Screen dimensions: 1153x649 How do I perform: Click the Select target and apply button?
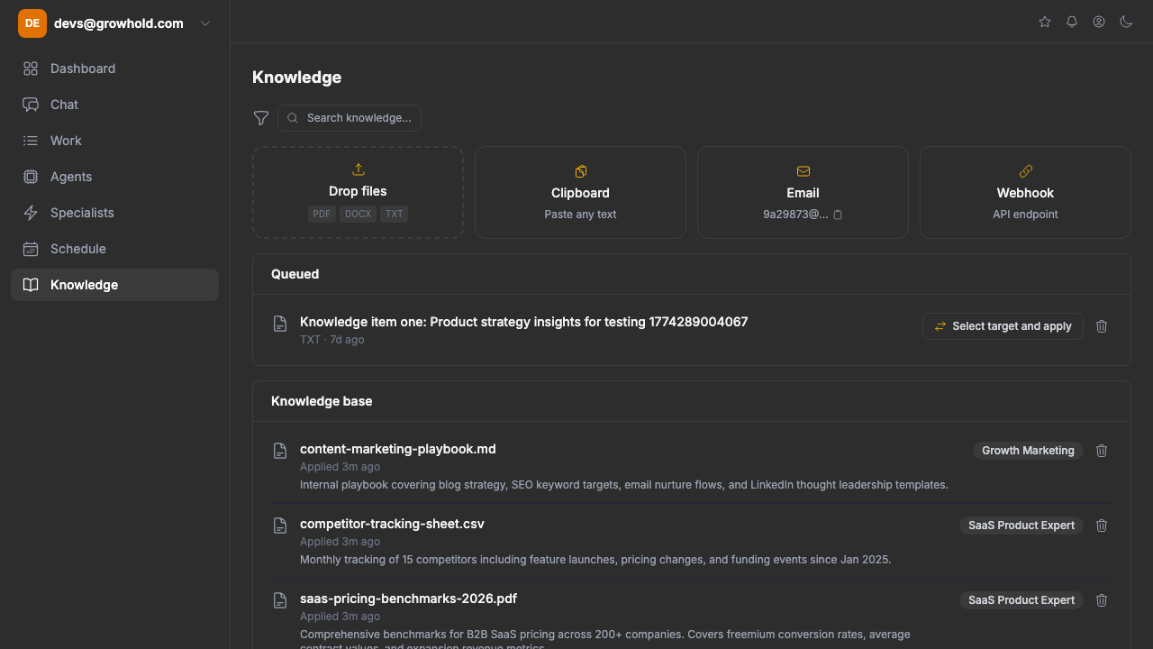(1003, 326)
